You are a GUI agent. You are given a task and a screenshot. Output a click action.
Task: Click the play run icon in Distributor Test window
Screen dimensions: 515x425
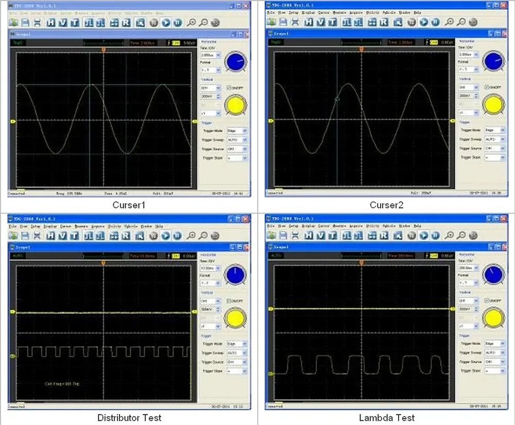click(166, 236)
